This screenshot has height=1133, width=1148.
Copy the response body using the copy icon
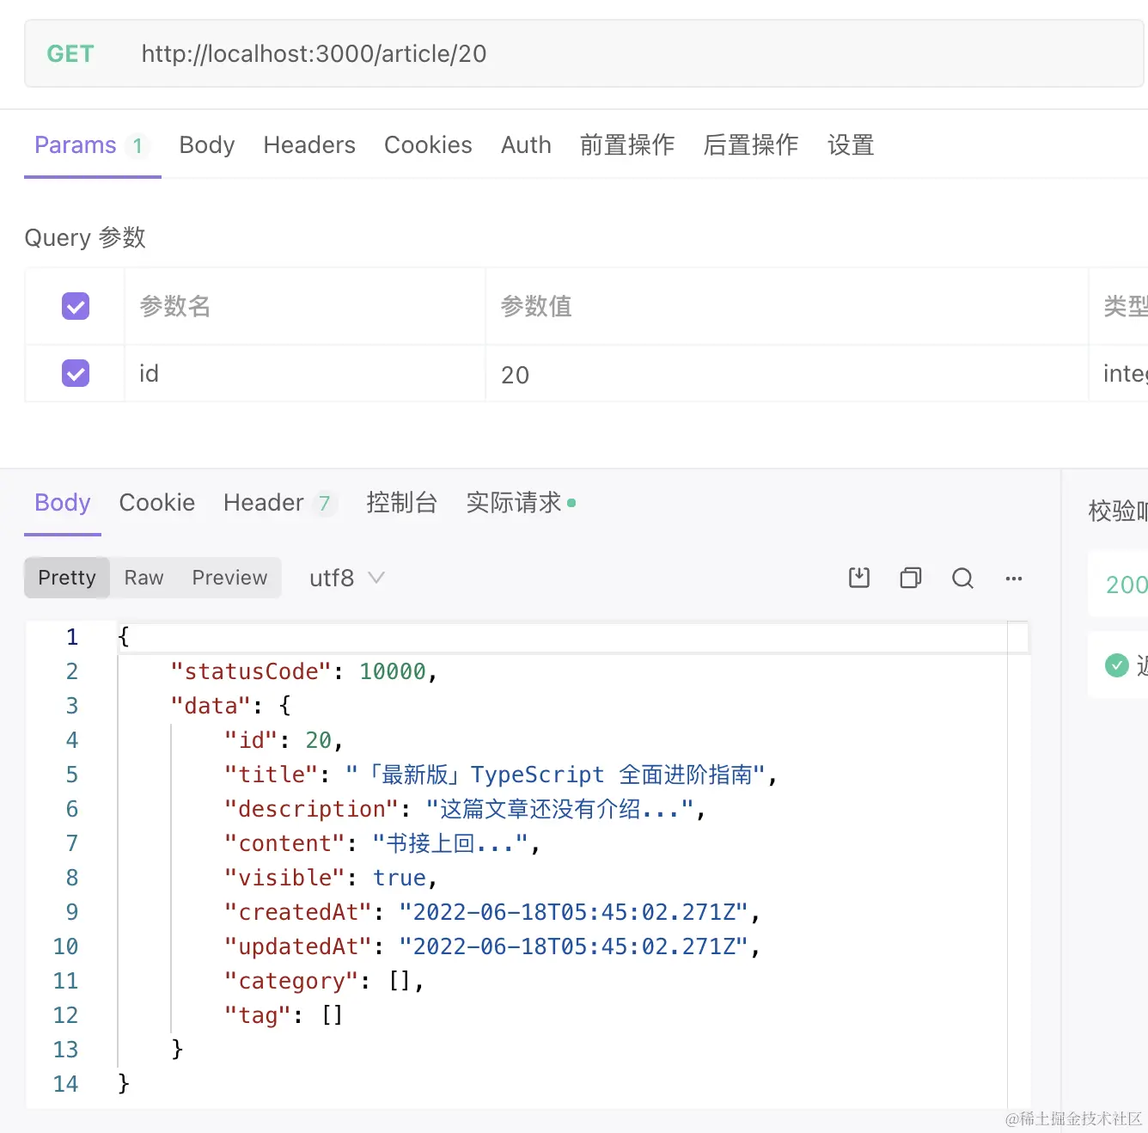coord(911,578)
